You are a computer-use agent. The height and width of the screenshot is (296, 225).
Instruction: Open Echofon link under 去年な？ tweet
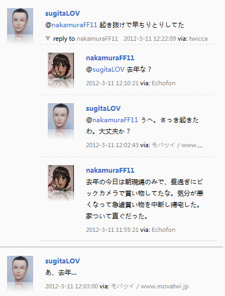[164, 83]
